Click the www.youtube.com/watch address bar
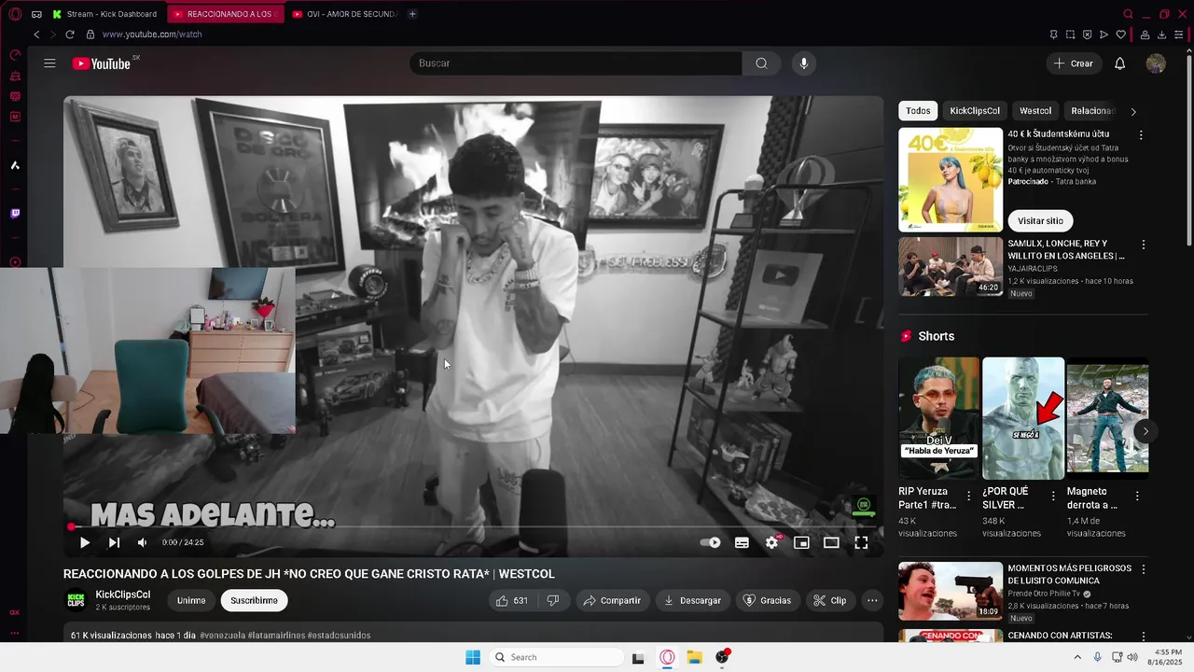 pos(152,35)
